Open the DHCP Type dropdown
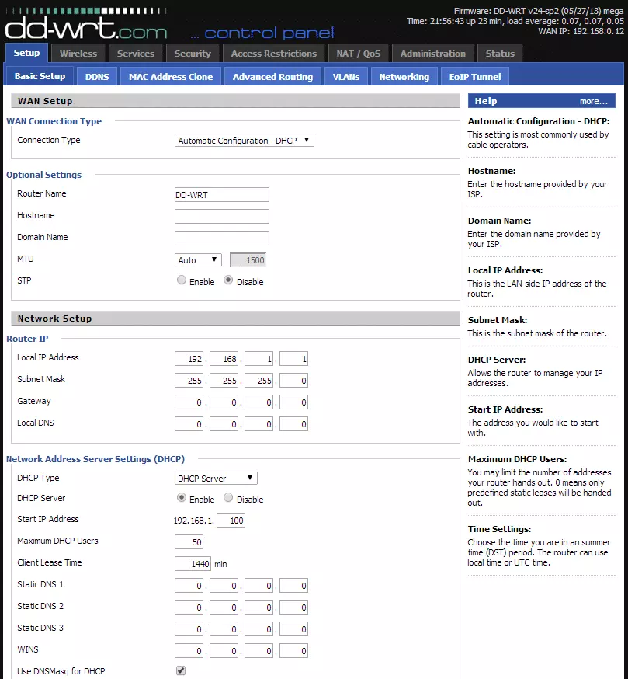628x679 pixels. pos(216,479)
